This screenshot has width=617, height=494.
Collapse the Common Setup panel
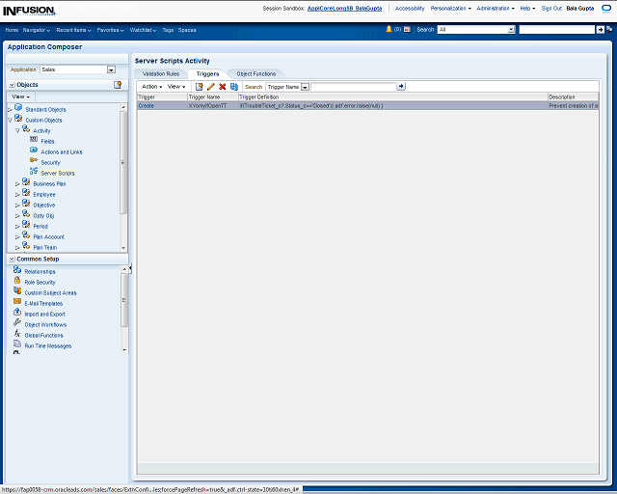coord(12,260)
